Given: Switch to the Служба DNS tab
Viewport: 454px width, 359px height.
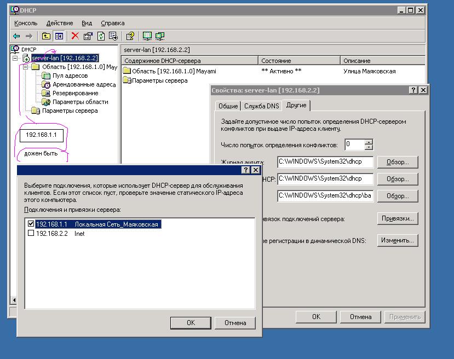Looking at the screenshot, I should point(261,106).
